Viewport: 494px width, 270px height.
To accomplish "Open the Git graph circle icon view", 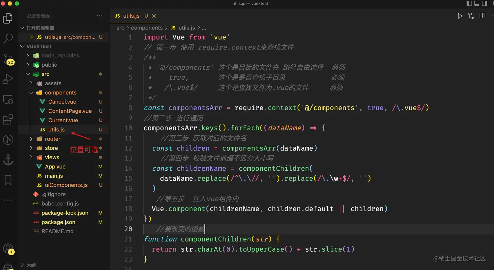I will [x=8, y=140].
